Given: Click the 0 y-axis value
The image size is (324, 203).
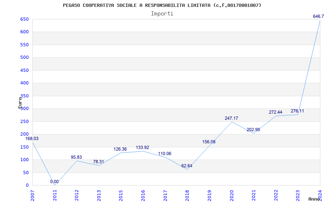Looking at the screenshot, I should click(27, 186).
